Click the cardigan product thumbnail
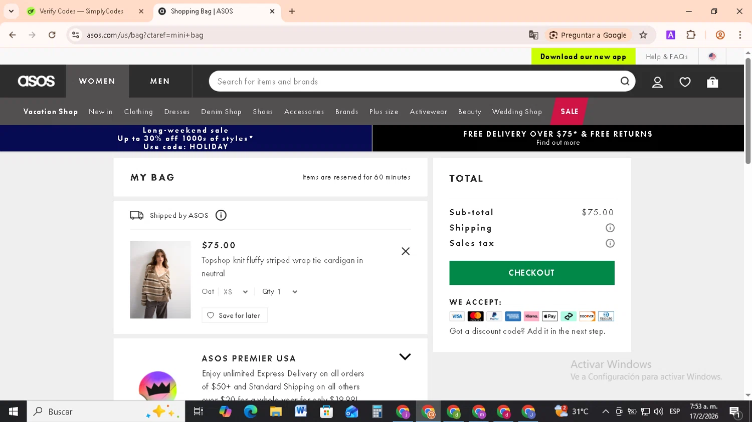 160,280
